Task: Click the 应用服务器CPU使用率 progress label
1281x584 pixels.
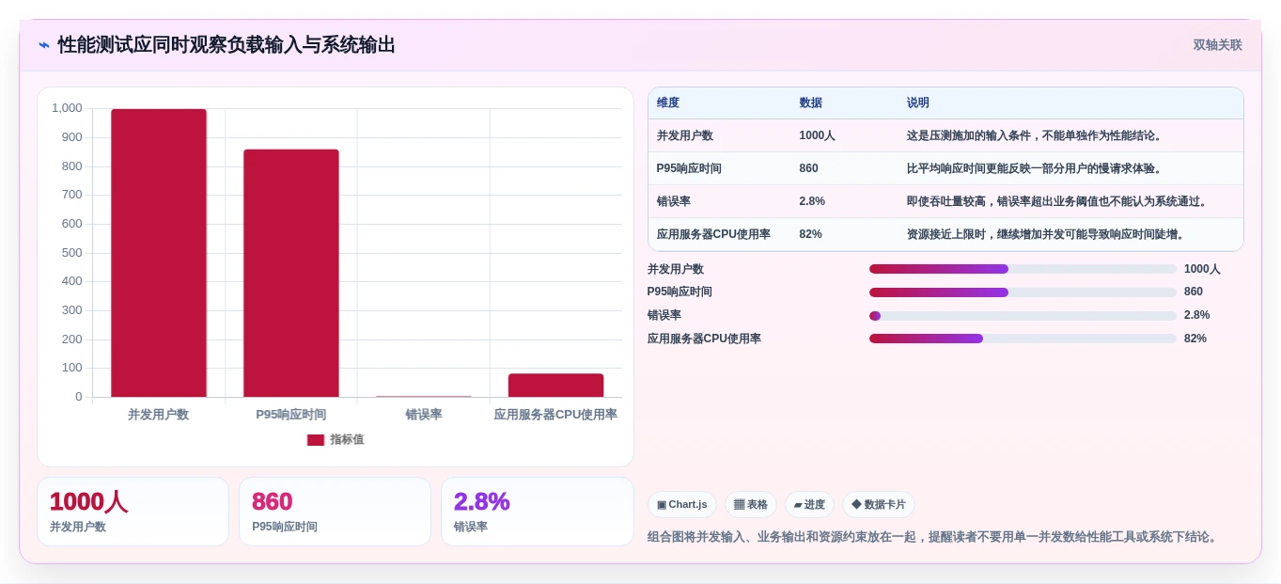Action: pyautogui.click(x=704, y=339)
